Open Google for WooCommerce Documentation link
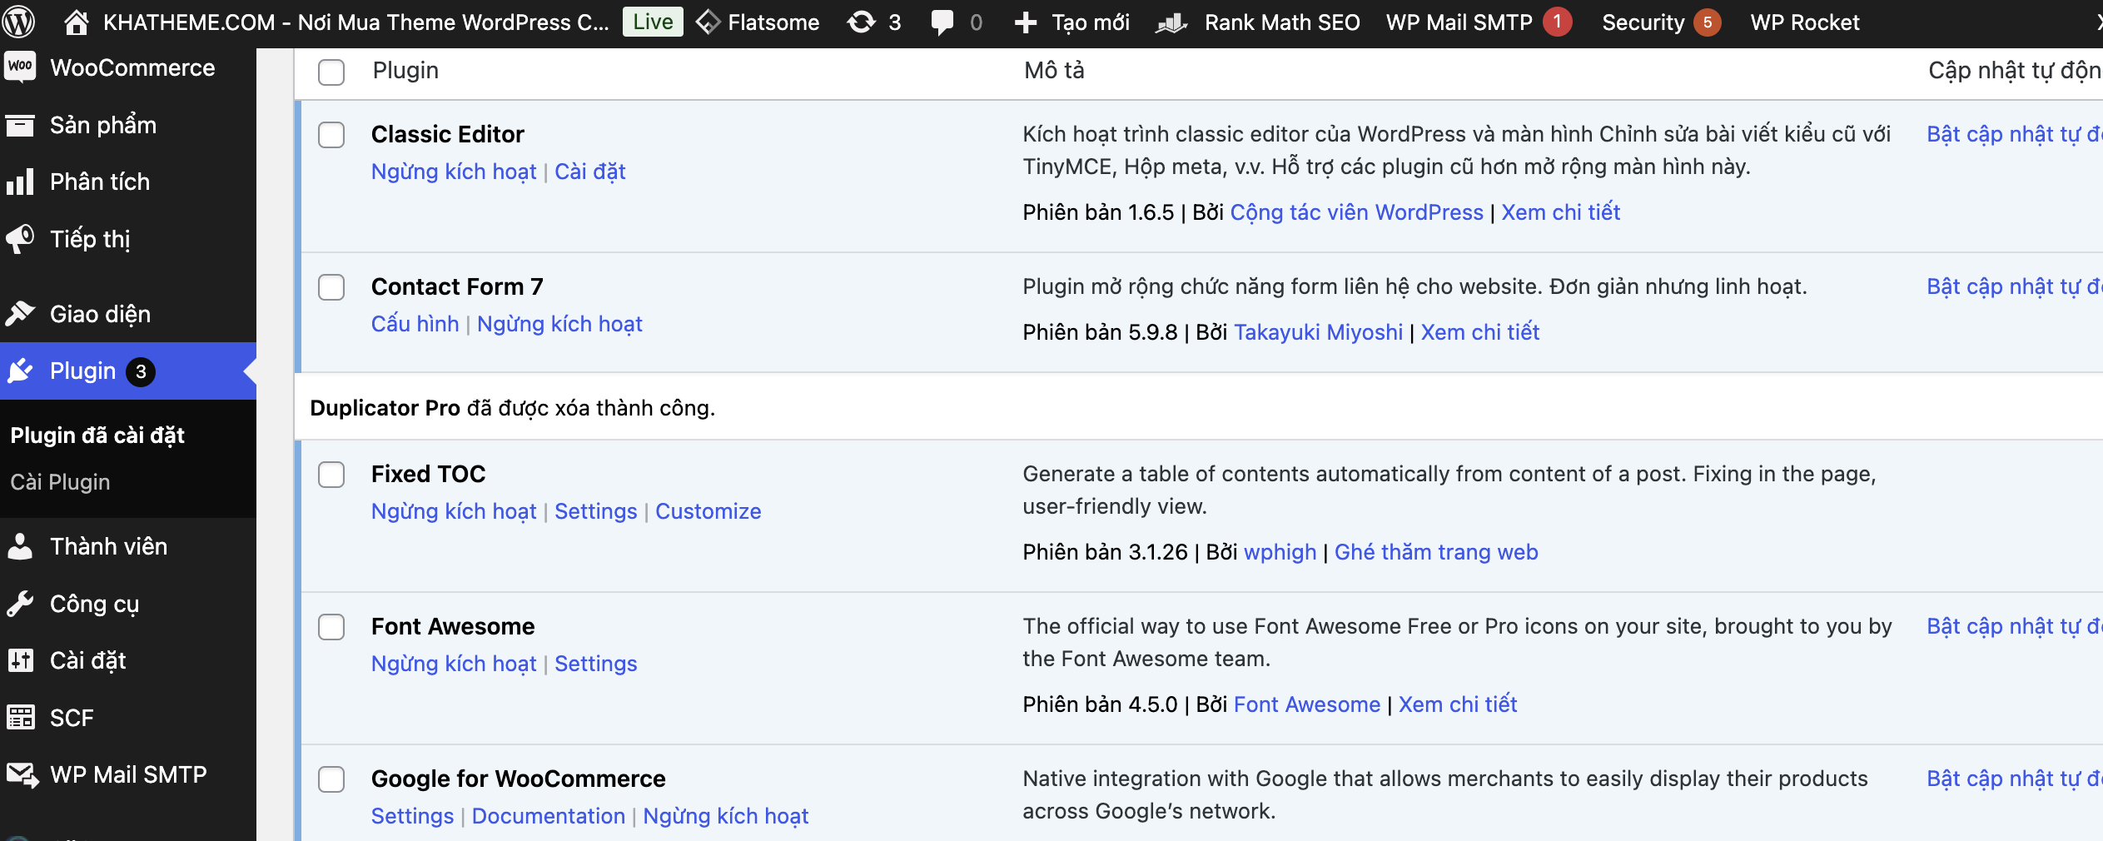This screenshot has width=2103, height=841. click(x=549, y=816)
